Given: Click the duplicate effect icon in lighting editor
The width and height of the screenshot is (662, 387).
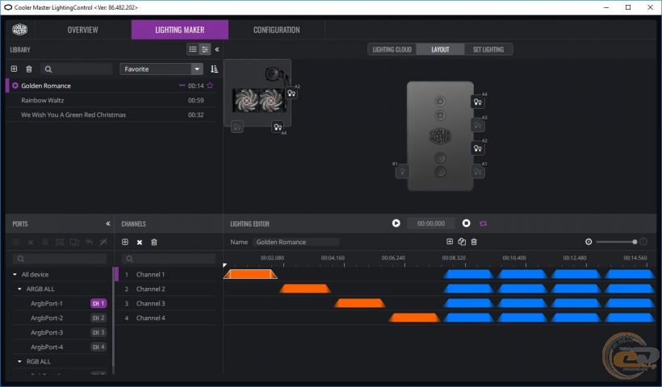Looking at the screenshot, I should [462, 242].
